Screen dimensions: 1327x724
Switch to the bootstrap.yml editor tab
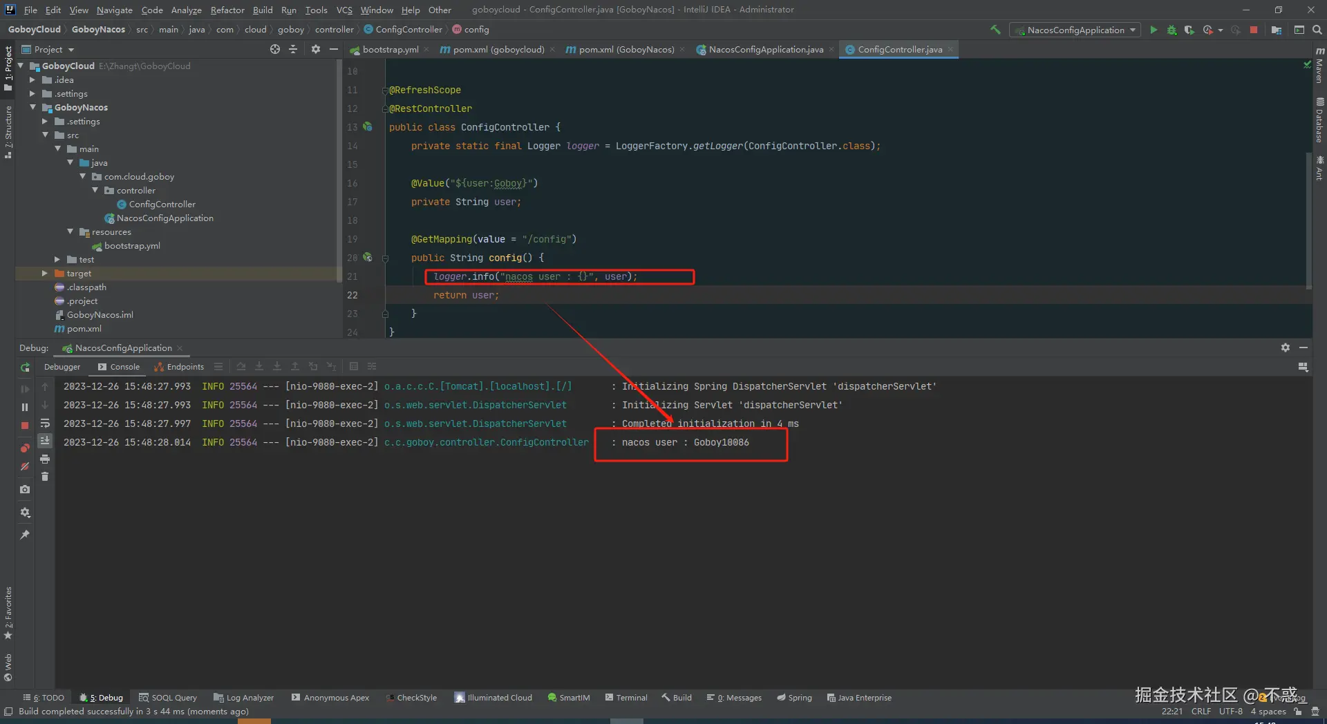[x=390, y=50]
